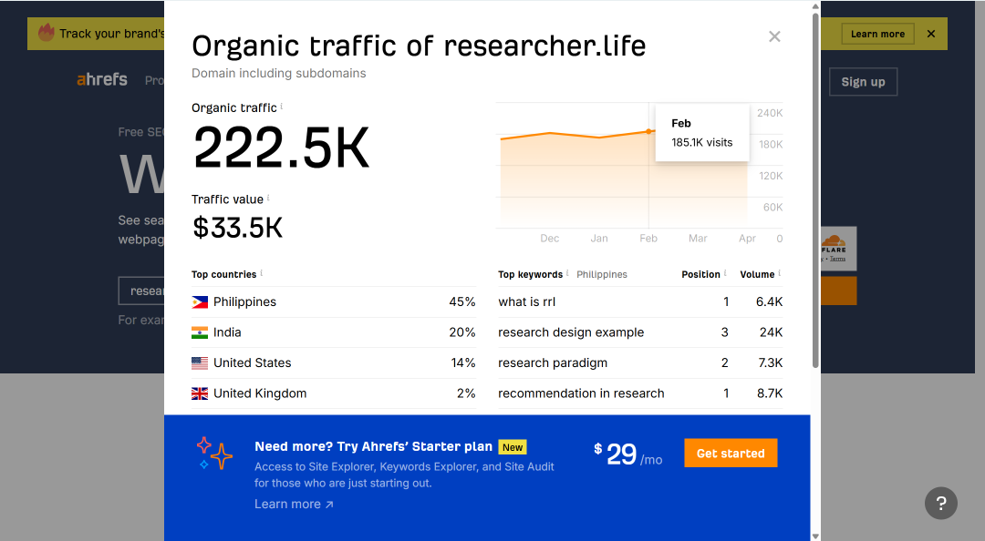The width and height of the screenshot is (985, 541).
Task: Click the Dec label on chart axis
Action: [550, 239]
